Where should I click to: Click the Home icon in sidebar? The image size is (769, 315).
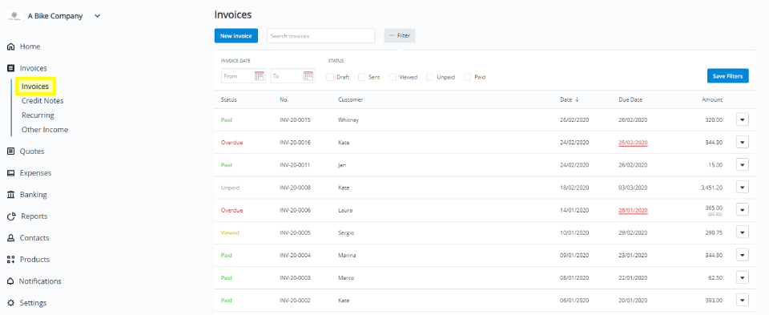[x=10, y=46]
